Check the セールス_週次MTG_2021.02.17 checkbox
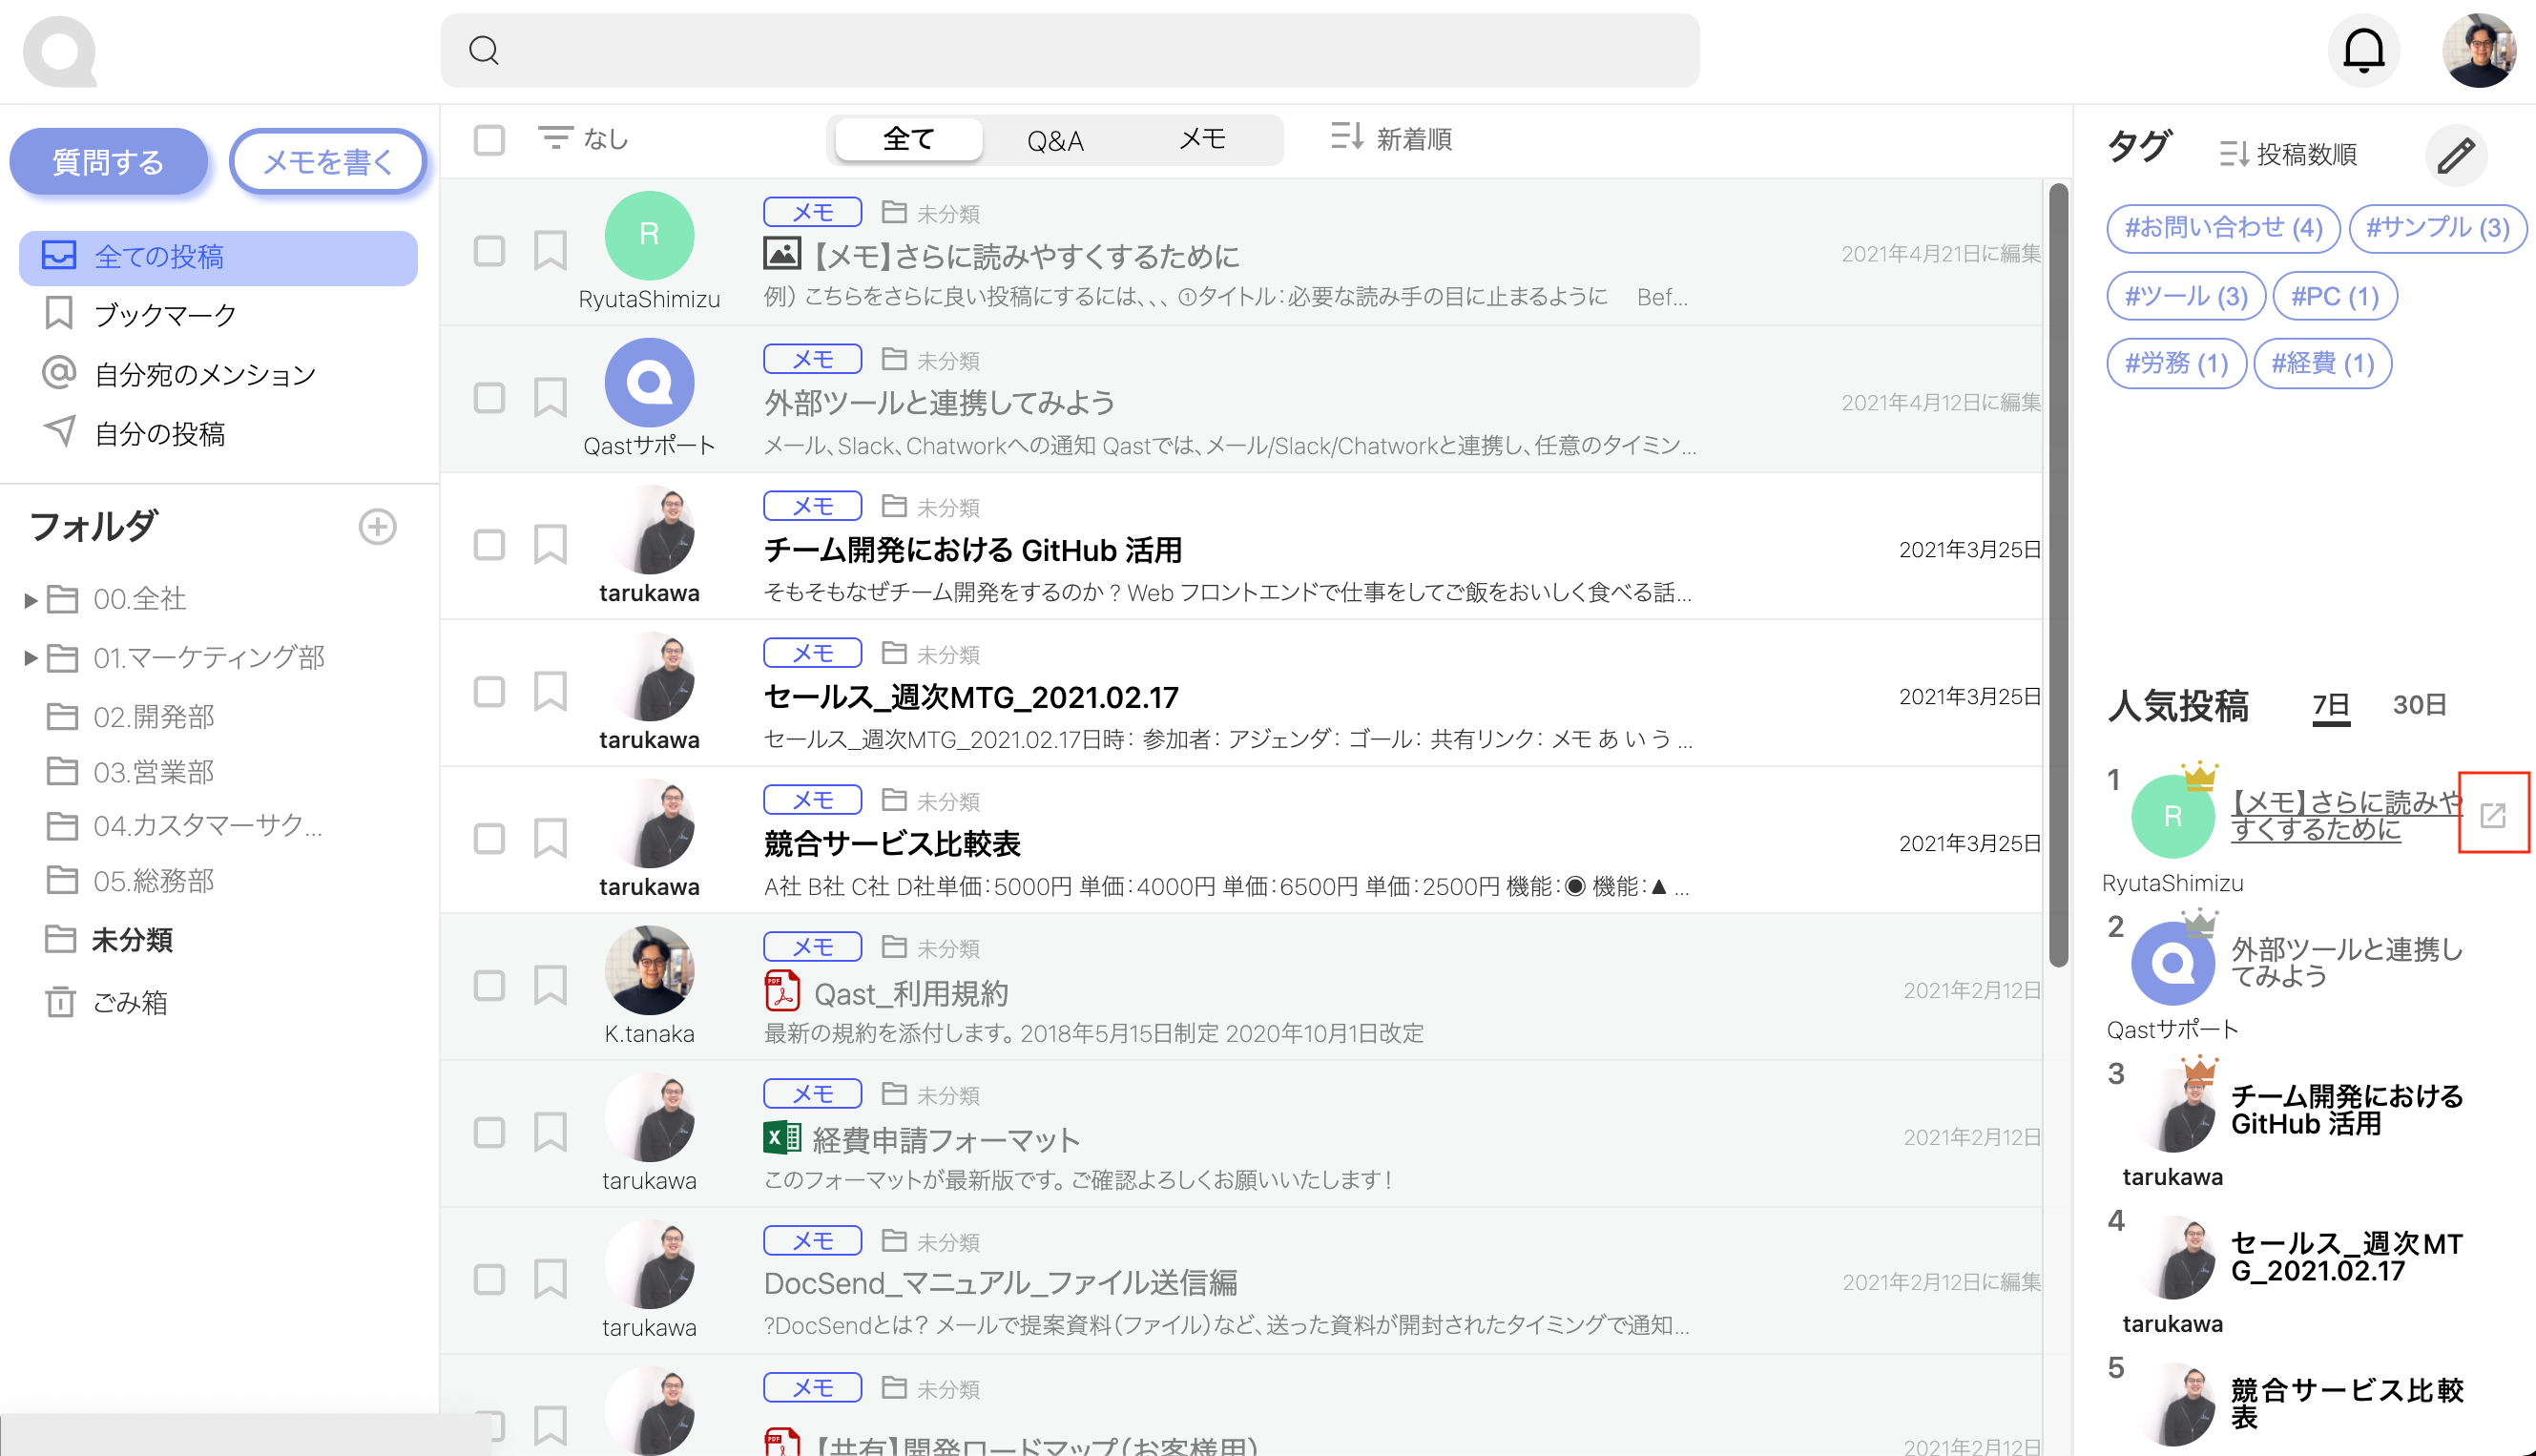 [489, 692]
